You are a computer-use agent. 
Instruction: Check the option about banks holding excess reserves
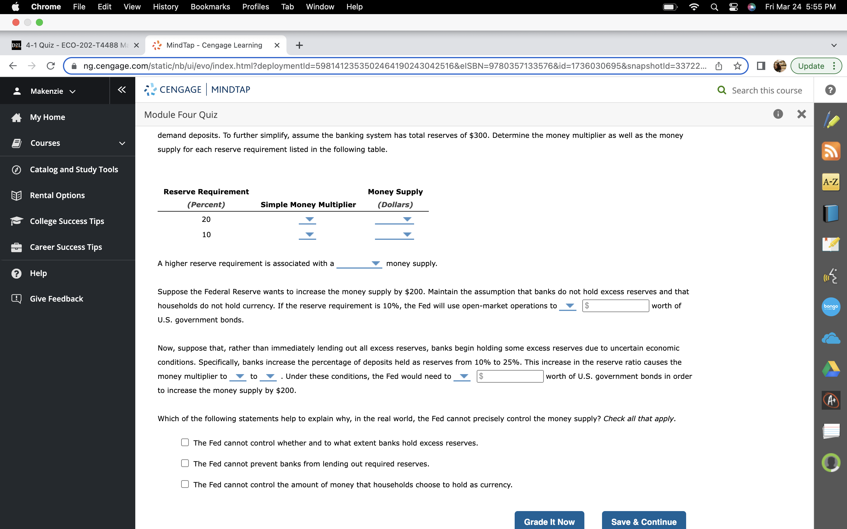pyautogui.click(x=185, y=442)
